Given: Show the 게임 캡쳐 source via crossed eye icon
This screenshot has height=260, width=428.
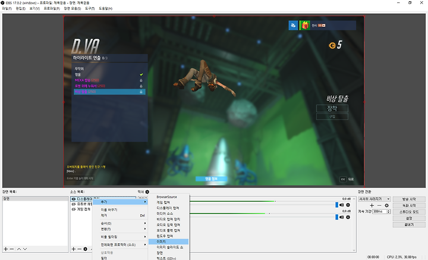Looking at the screenshot, I should 74,209.
